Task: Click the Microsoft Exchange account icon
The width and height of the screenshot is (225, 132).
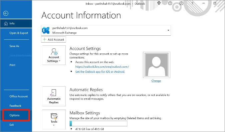Action: click(46, 30)
